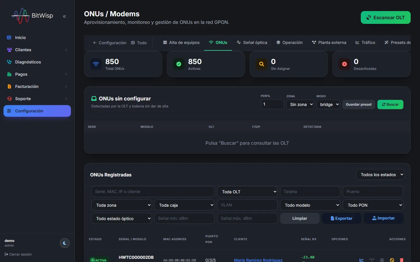Open the Planta externa tab

pyautogui.click(x=329, y=43)
